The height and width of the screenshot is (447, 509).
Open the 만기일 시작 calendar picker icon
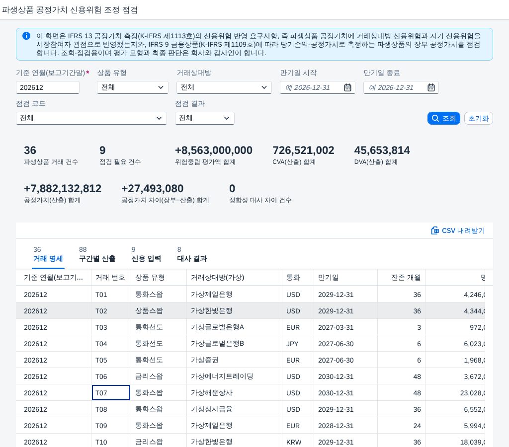coord(347,87)
